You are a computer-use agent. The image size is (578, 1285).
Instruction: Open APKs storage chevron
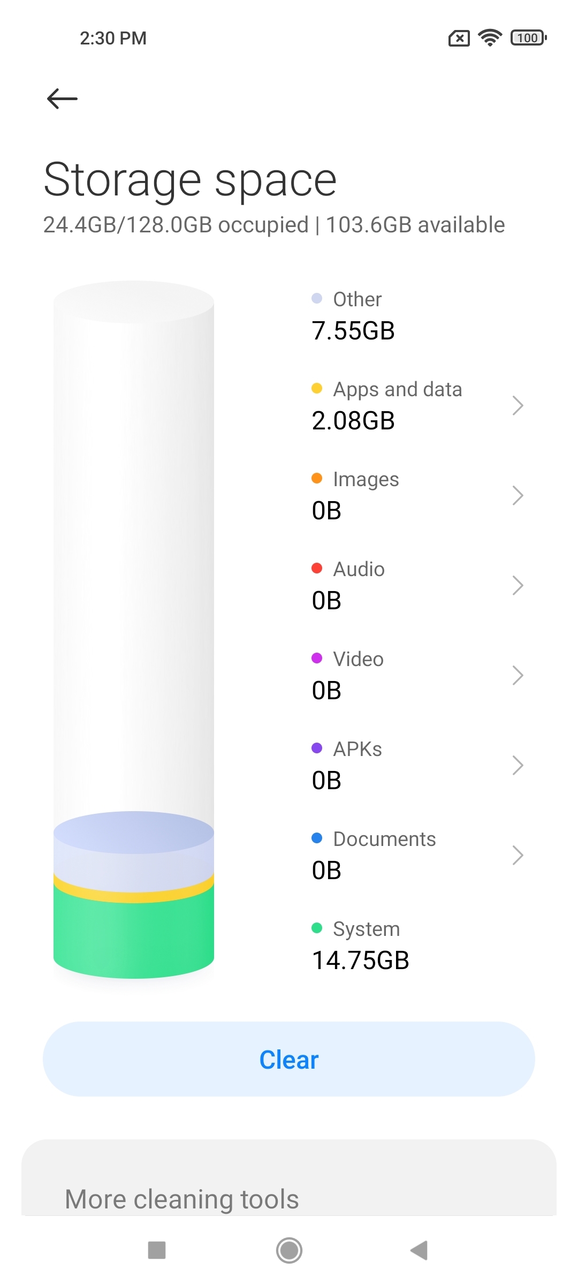click(517, 765)
